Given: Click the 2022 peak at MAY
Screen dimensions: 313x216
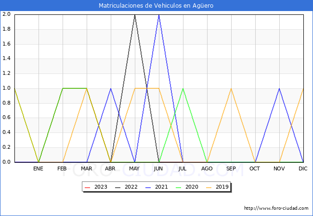Looking at the screenshot, I should coord(135,15).
